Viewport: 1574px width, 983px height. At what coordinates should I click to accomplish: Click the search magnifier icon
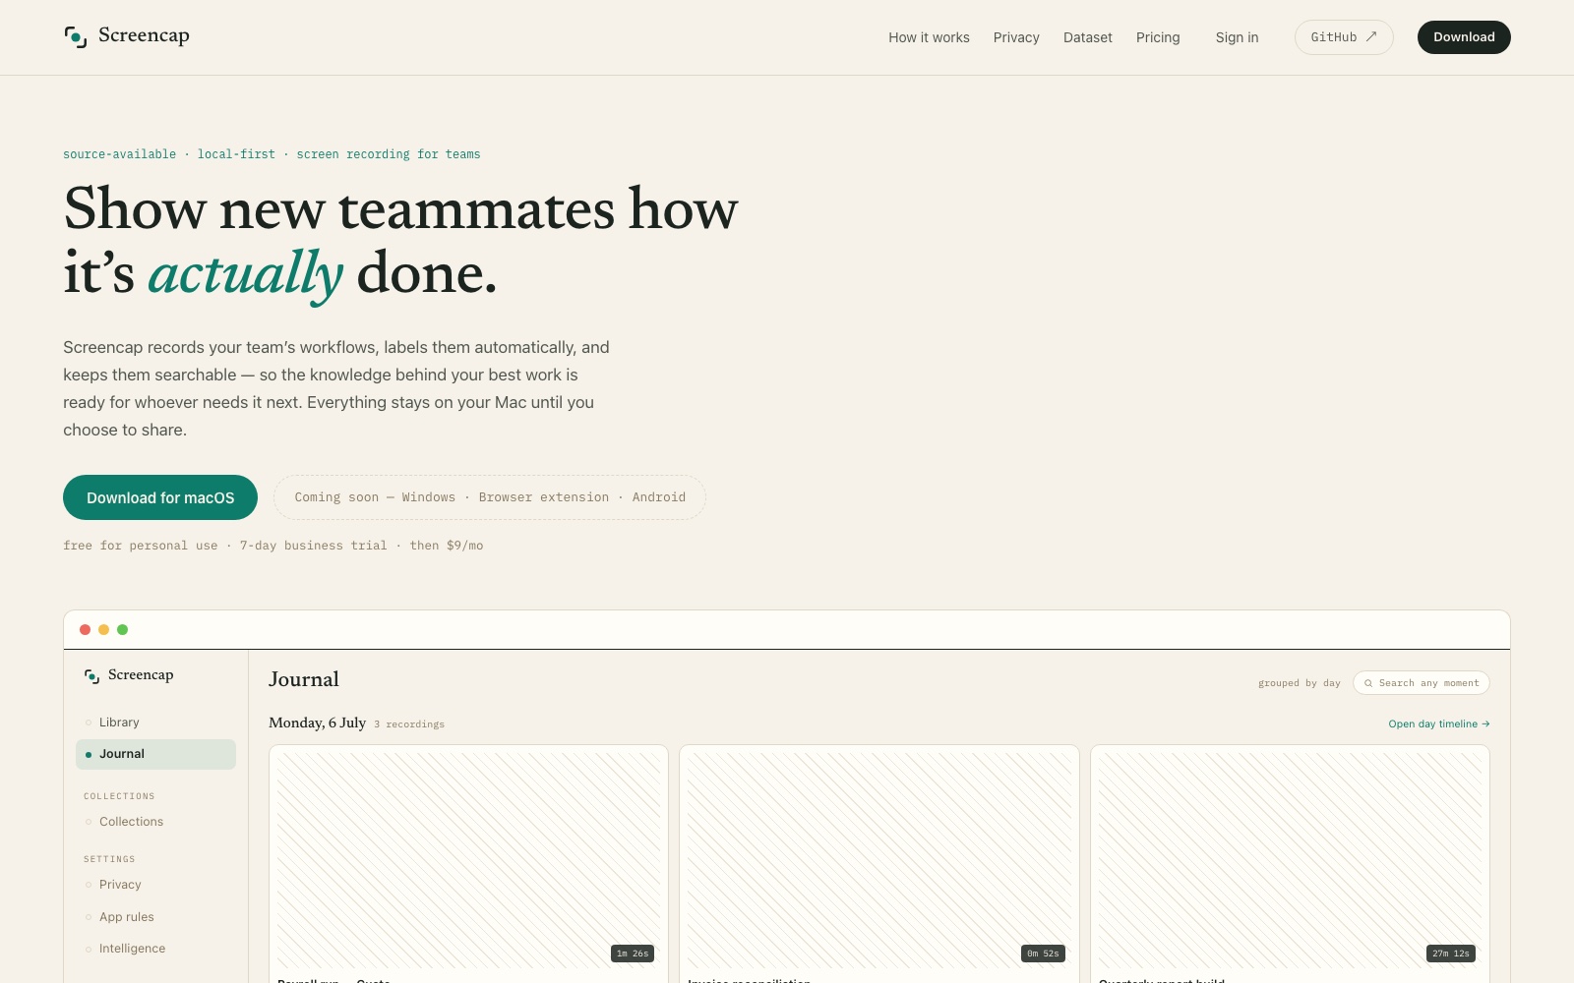coord(1367,683)
